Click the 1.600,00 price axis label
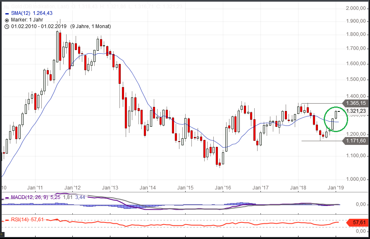 click(356, 64)
